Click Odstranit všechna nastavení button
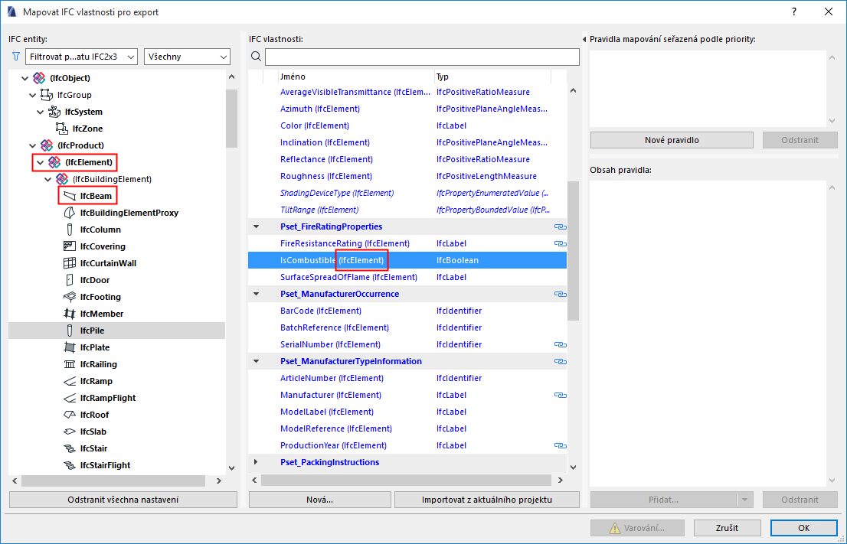Image resolution: width=847 pixels, height=544 pixels. pos(123,500)
